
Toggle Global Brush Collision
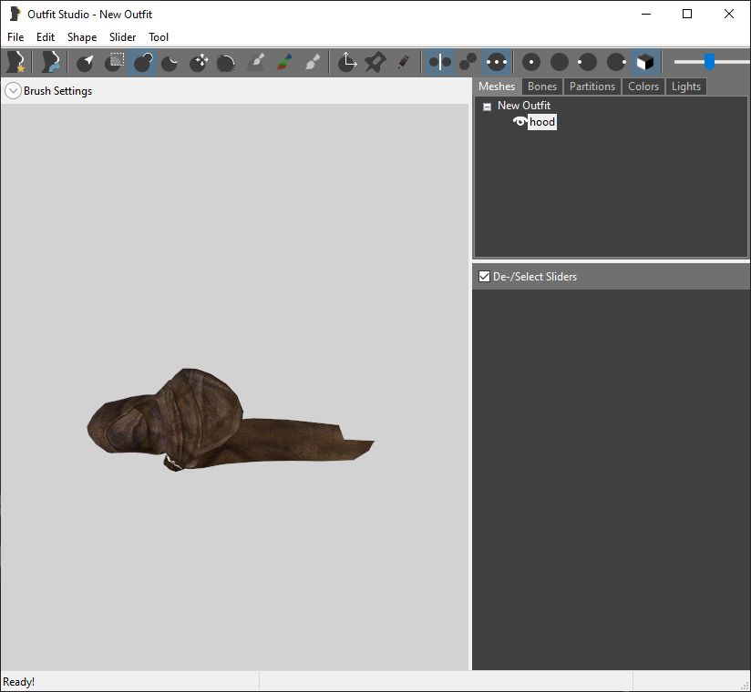496,62
